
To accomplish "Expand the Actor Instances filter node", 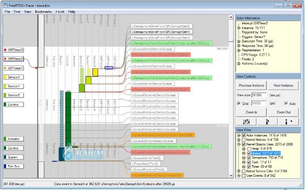I will click(x=239, y=135).
